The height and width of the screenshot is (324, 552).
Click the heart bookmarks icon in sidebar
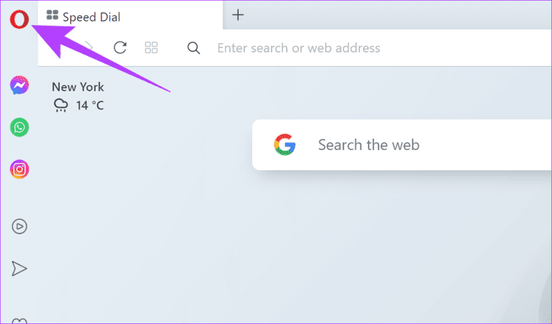pyautogui.click(x=19, y=320)
